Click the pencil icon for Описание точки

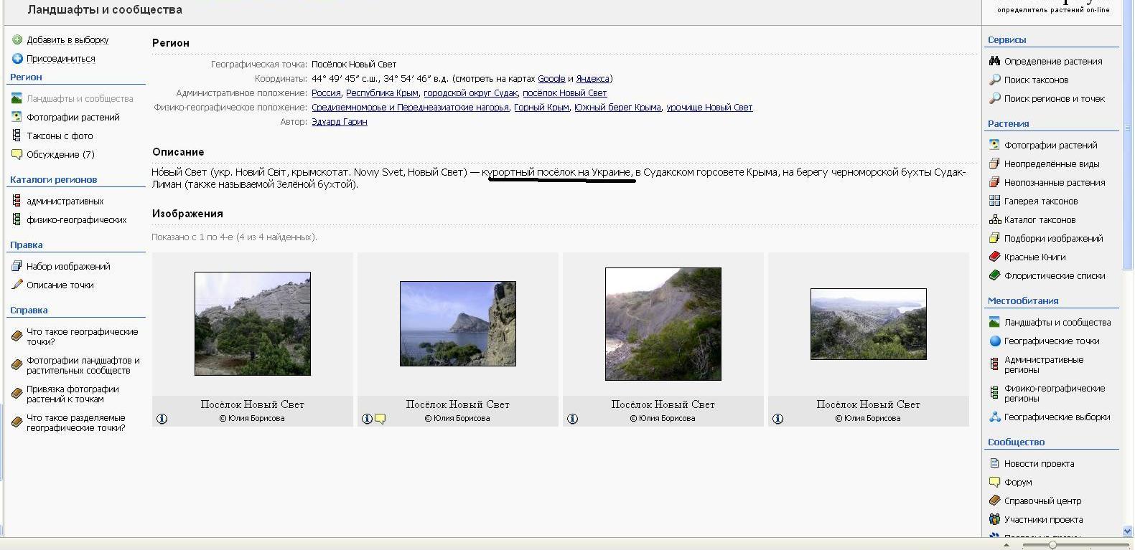tap(17, 285)
